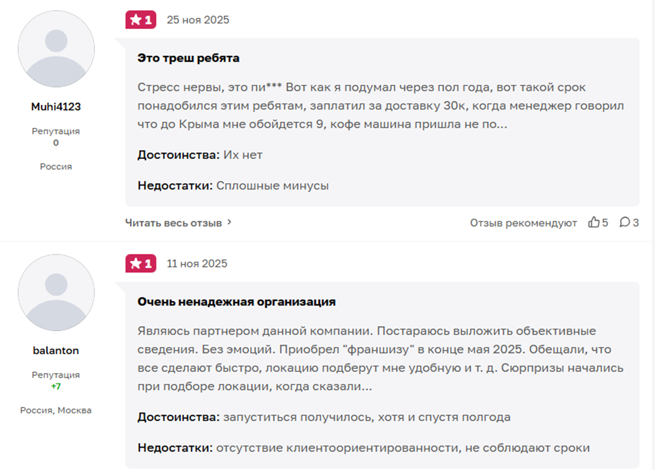Open review titled 'Очень ненадежная организация'
Screen dimensions: 655x470
pos(236,302)
